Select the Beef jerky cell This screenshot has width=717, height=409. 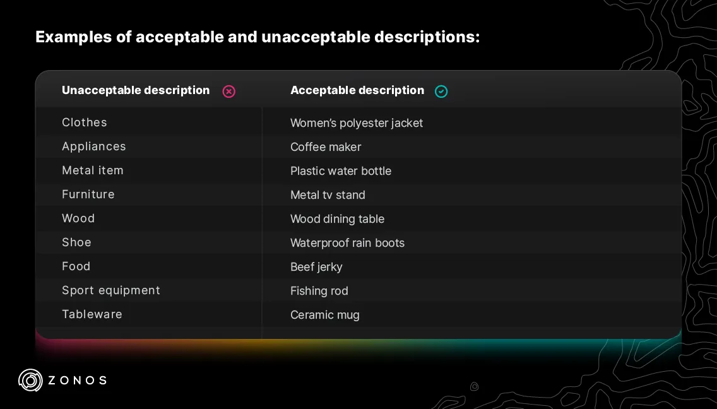pos(316,267)
